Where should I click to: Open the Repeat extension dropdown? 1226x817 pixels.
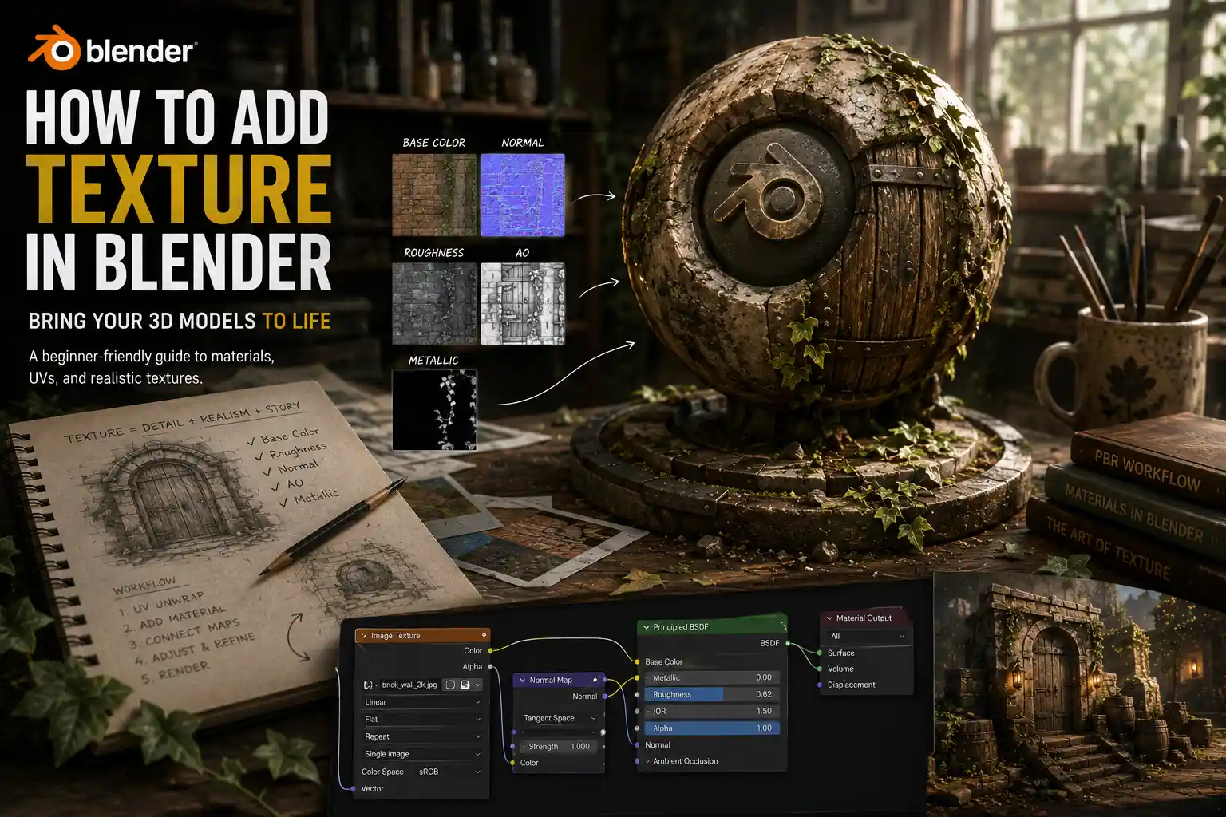(x=422, y=736)
